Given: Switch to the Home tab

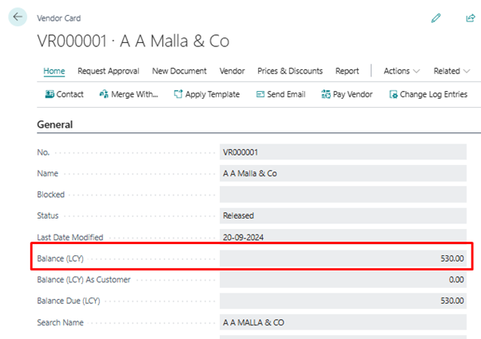Looking at the screenshot, I should click(54, 71).
